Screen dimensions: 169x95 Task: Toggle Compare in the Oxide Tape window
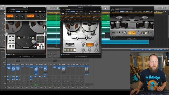122,11
